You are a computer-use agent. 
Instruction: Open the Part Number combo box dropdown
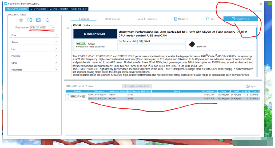tap(53, 28)
